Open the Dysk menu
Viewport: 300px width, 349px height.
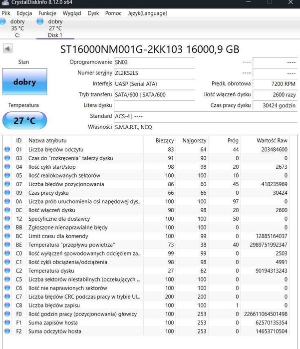coord(93,13)
